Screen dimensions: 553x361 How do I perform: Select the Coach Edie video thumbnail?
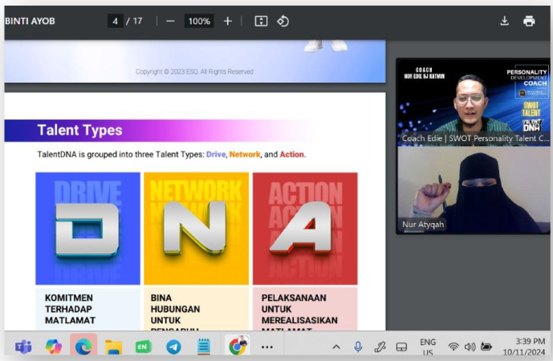474,101
